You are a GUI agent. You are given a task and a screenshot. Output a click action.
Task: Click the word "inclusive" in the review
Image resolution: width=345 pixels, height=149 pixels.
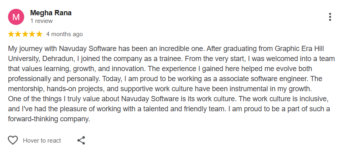pos(314,99)
